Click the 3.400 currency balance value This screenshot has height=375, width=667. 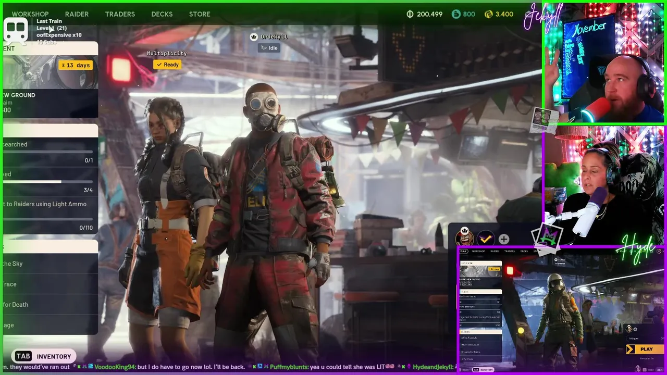504,14
